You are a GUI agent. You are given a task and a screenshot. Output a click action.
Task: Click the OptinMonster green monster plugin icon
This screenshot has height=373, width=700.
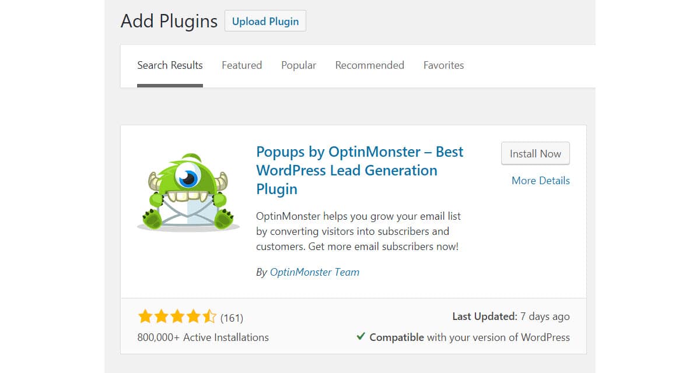(x=188, y=193)
